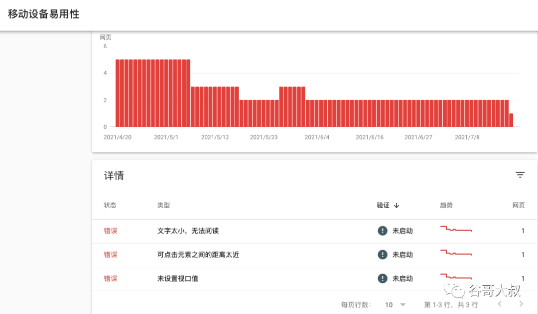Click the 2021/5/23 axis date label
538x314 pixels.
(264, 137)
